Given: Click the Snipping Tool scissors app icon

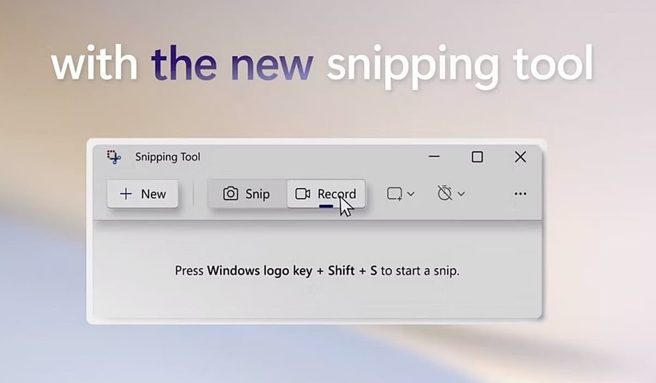Looking at the screenshot, I should click(x=114, y=157).
